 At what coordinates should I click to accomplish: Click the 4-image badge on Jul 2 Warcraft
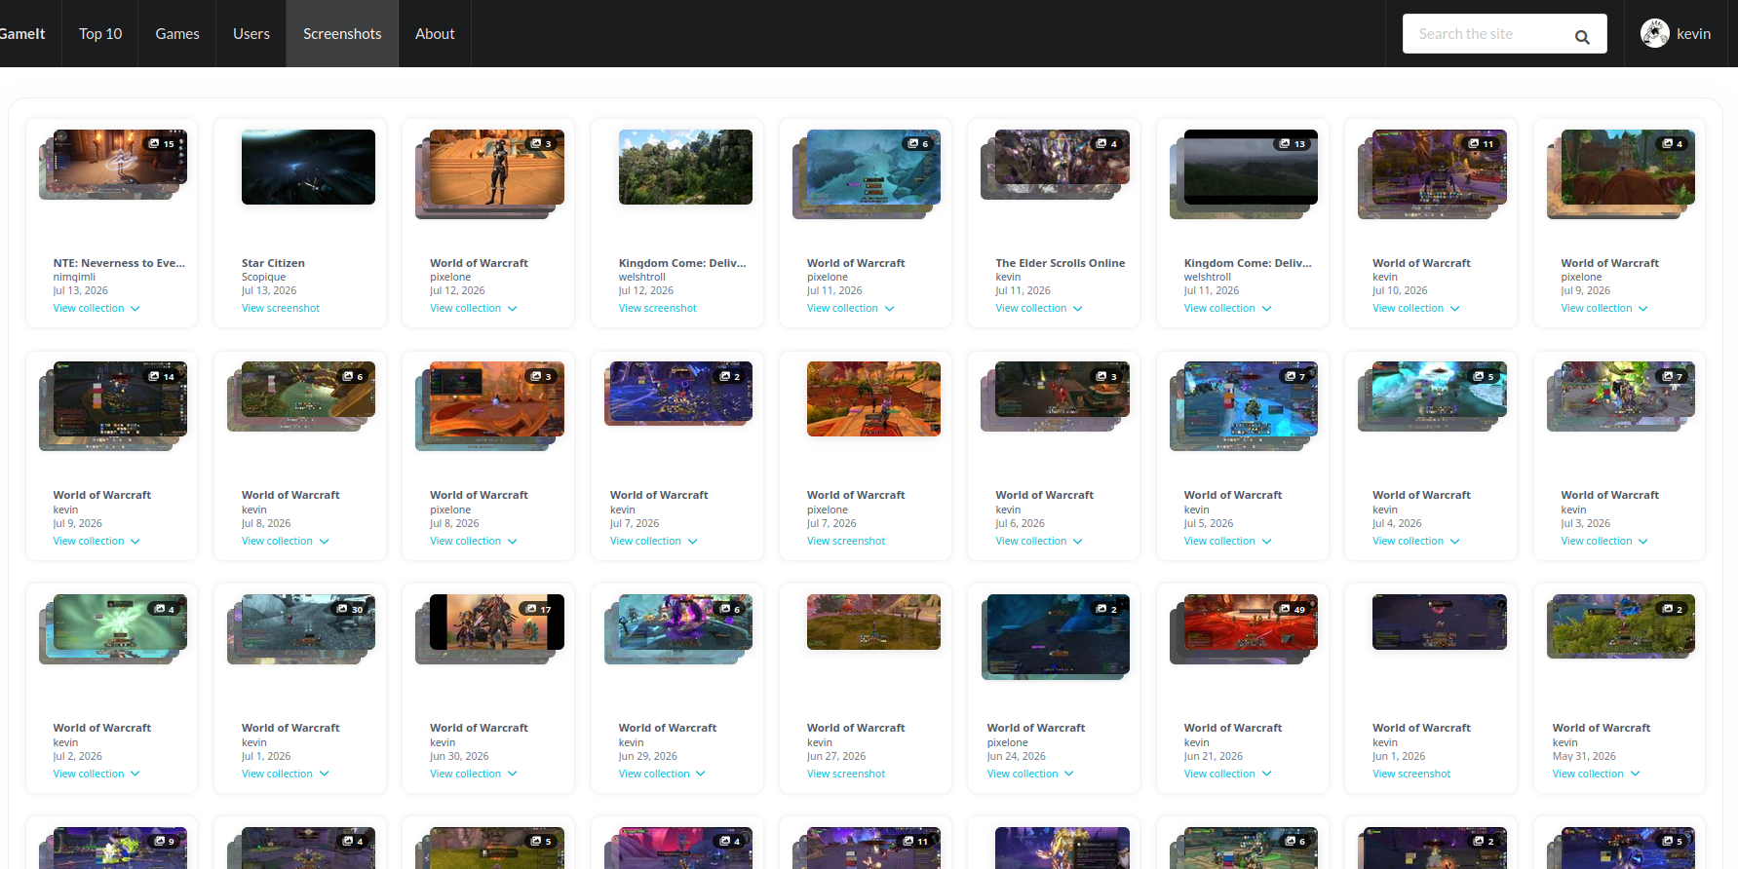(x=164, y=609)
